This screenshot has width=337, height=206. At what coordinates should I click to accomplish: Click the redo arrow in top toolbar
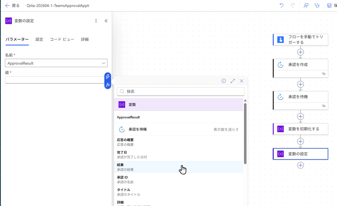pos(293,6)
